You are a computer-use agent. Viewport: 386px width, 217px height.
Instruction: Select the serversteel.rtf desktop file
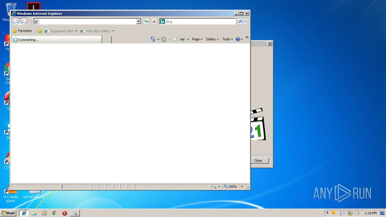coord(33,194)
